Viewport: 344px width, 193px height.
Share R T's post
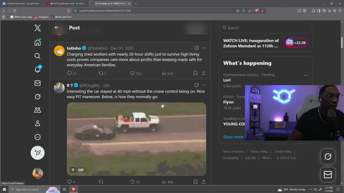[x=204, y=182]
